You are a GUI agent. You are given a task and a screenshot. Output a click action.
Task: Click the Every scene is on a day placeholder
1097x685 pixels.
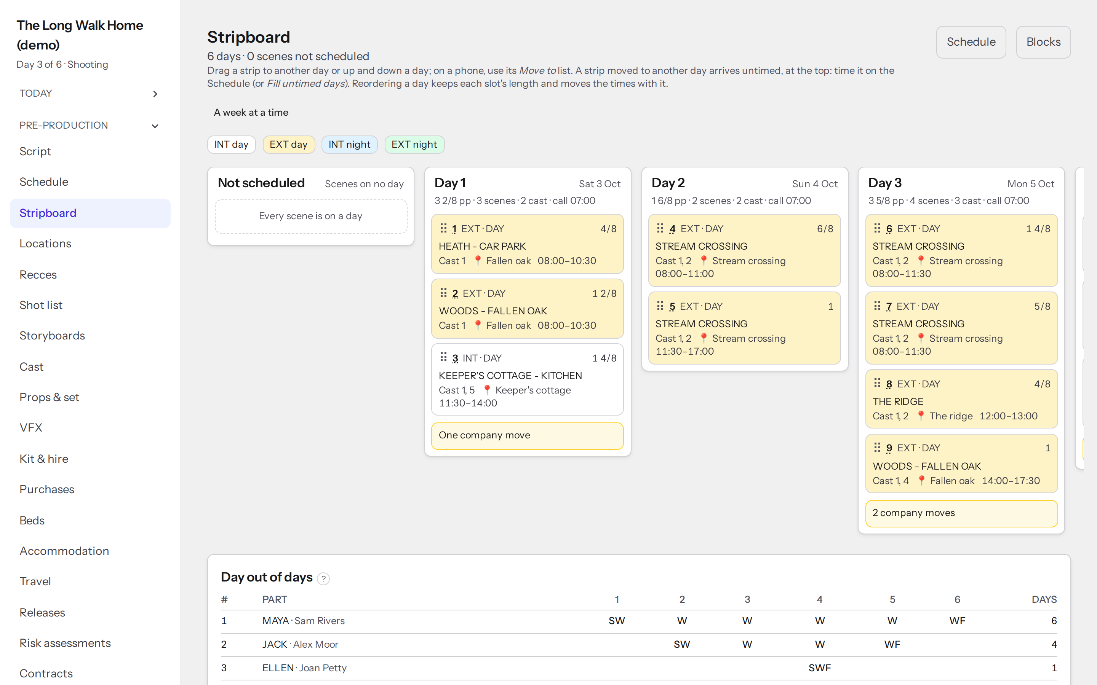point(310,216)
